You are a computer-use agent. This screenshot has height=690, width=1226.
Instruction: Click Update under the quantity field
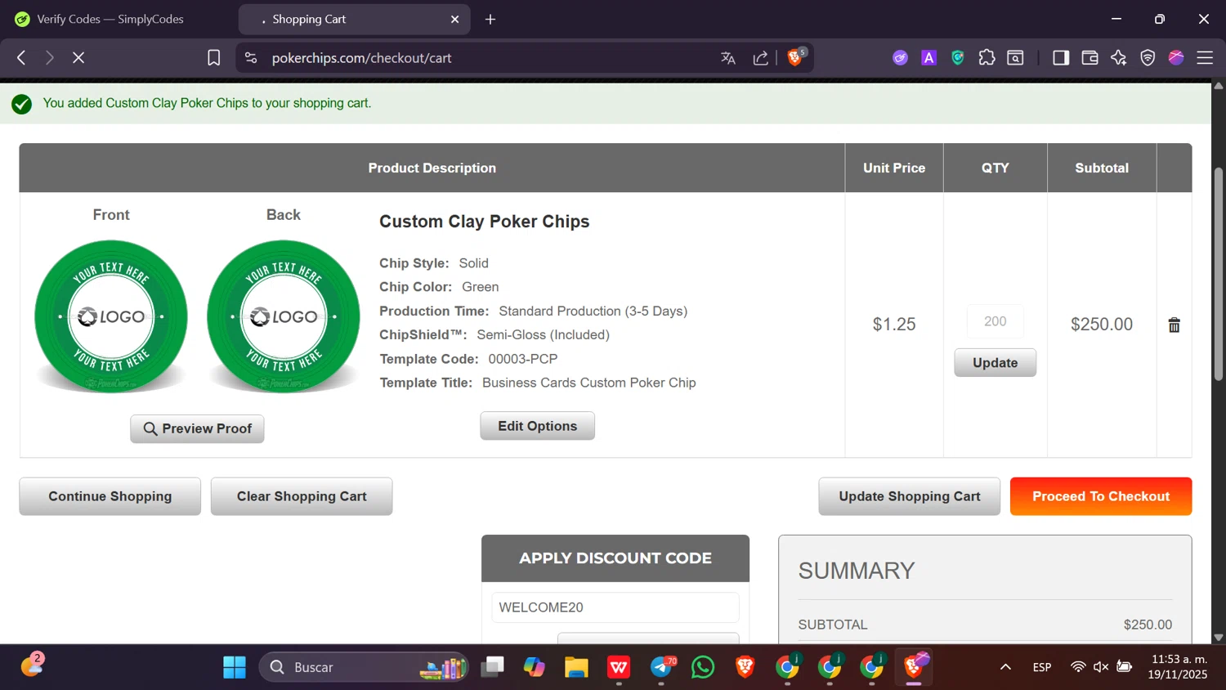pyautogui.click(x=995, y=362)
